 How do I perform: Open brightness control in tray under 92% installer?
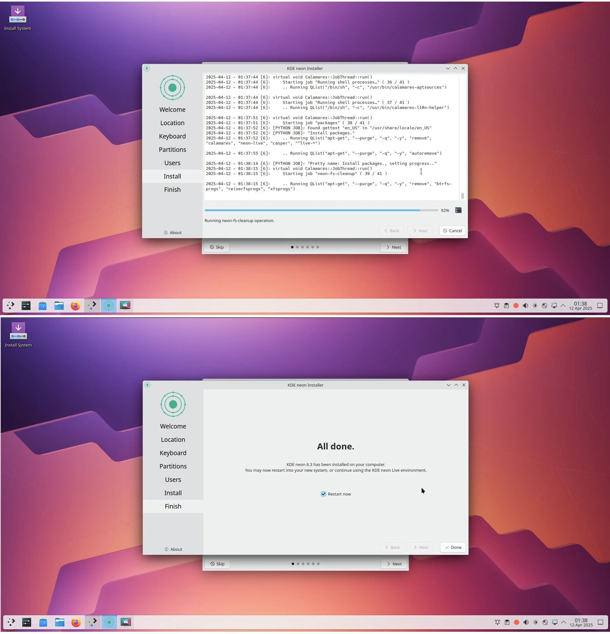click(x=535, y=306)
